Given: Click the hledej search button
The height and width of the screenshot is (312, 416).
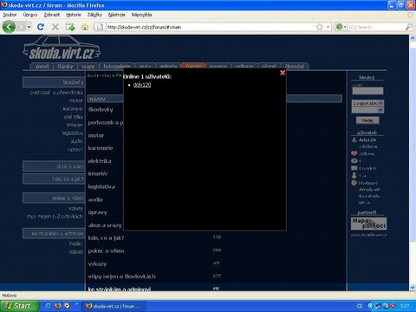Looking at the screenshot, I should [367, 120].
